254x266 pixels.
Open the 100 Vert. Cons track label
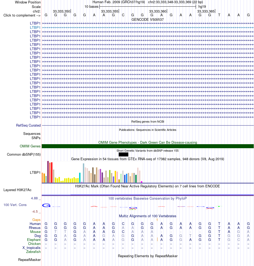click(15, 205)
